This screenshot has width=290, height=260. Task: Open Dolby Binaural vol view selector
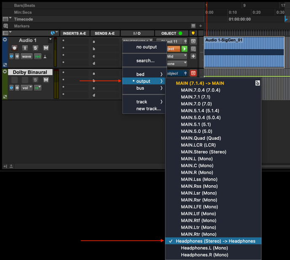[x=27, y=88]
